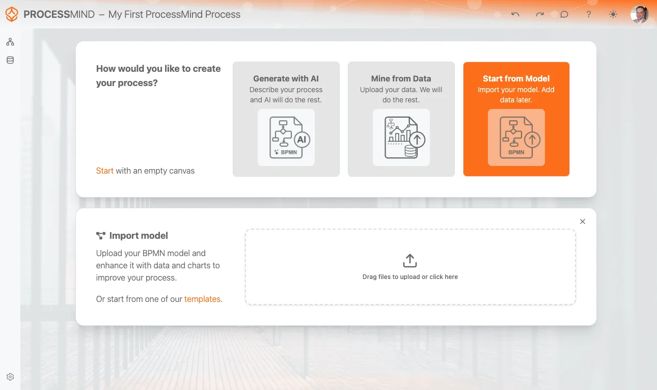
Task: Select the Mine from Data card
Action: [x=401, y=119]
